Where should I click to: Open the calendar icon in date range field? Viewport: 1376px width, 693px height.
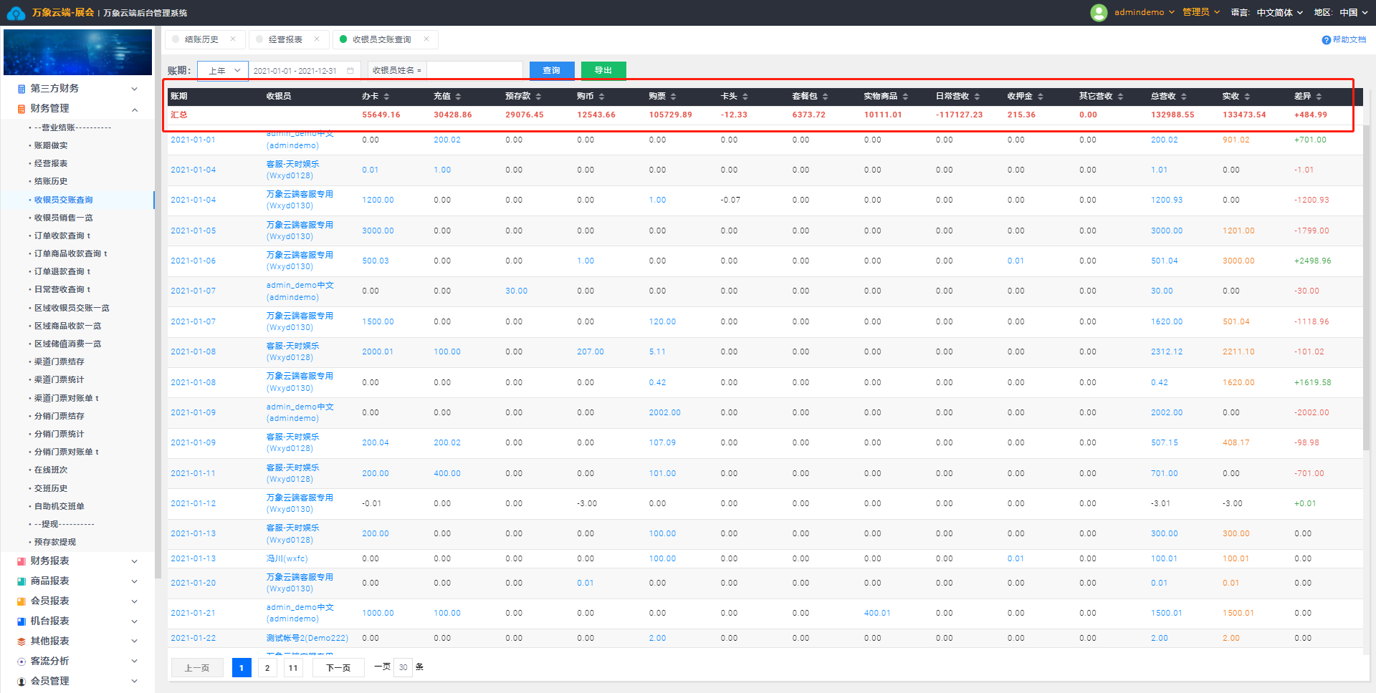(x=350, y=71)
